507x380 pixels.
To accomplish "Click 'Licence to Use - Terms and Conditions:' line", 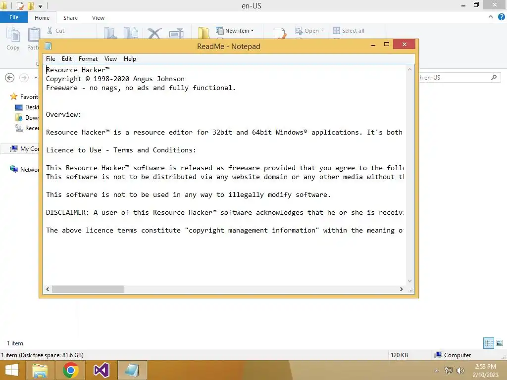I will (x=121, y=150).
